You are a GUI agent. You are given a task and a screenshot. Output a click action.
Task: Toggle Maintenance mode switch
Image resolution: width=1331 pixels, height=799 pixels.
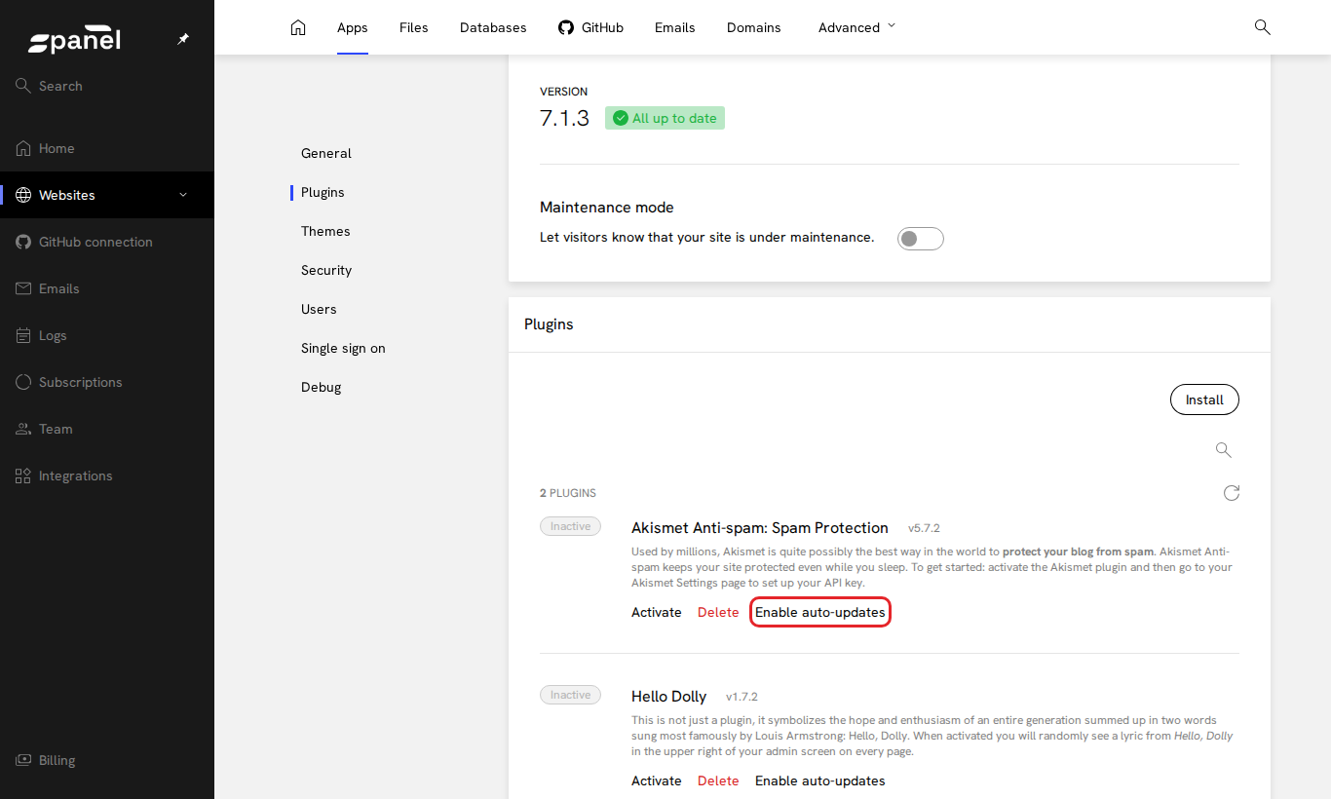[921, 239]
